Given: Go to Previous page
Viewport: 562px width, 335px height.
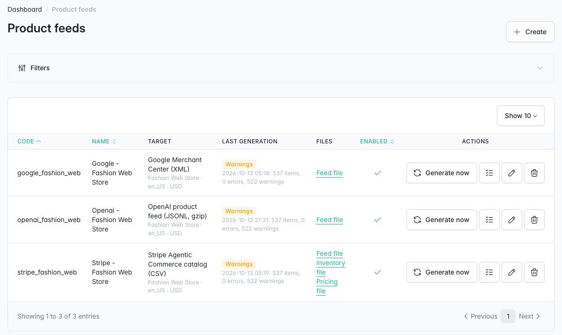Looking at the screenshot, I should coord(481,316).
